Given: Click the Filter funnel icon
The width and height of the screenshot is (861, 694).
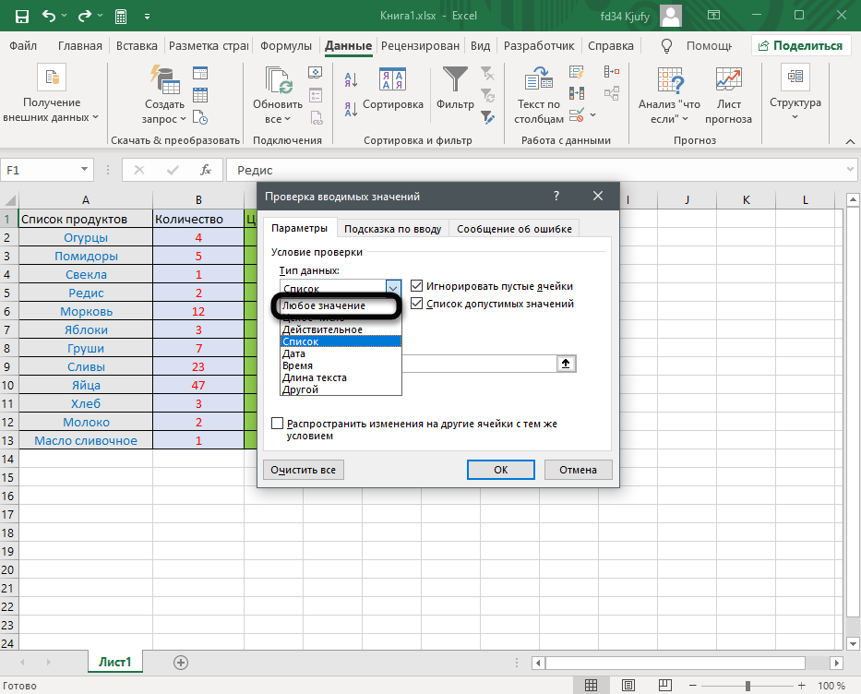Looking at the screenshot, I should pyautogui.click(x=455, y=81).
